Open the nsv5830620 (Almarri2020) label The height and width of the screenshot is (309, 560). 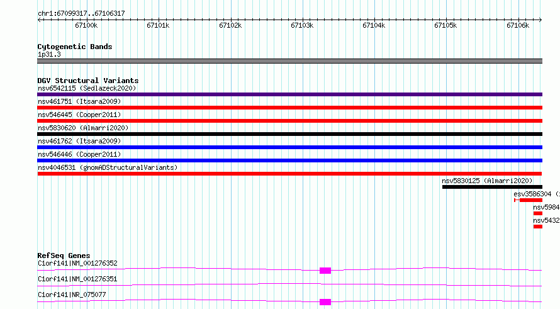pos(83,128)
